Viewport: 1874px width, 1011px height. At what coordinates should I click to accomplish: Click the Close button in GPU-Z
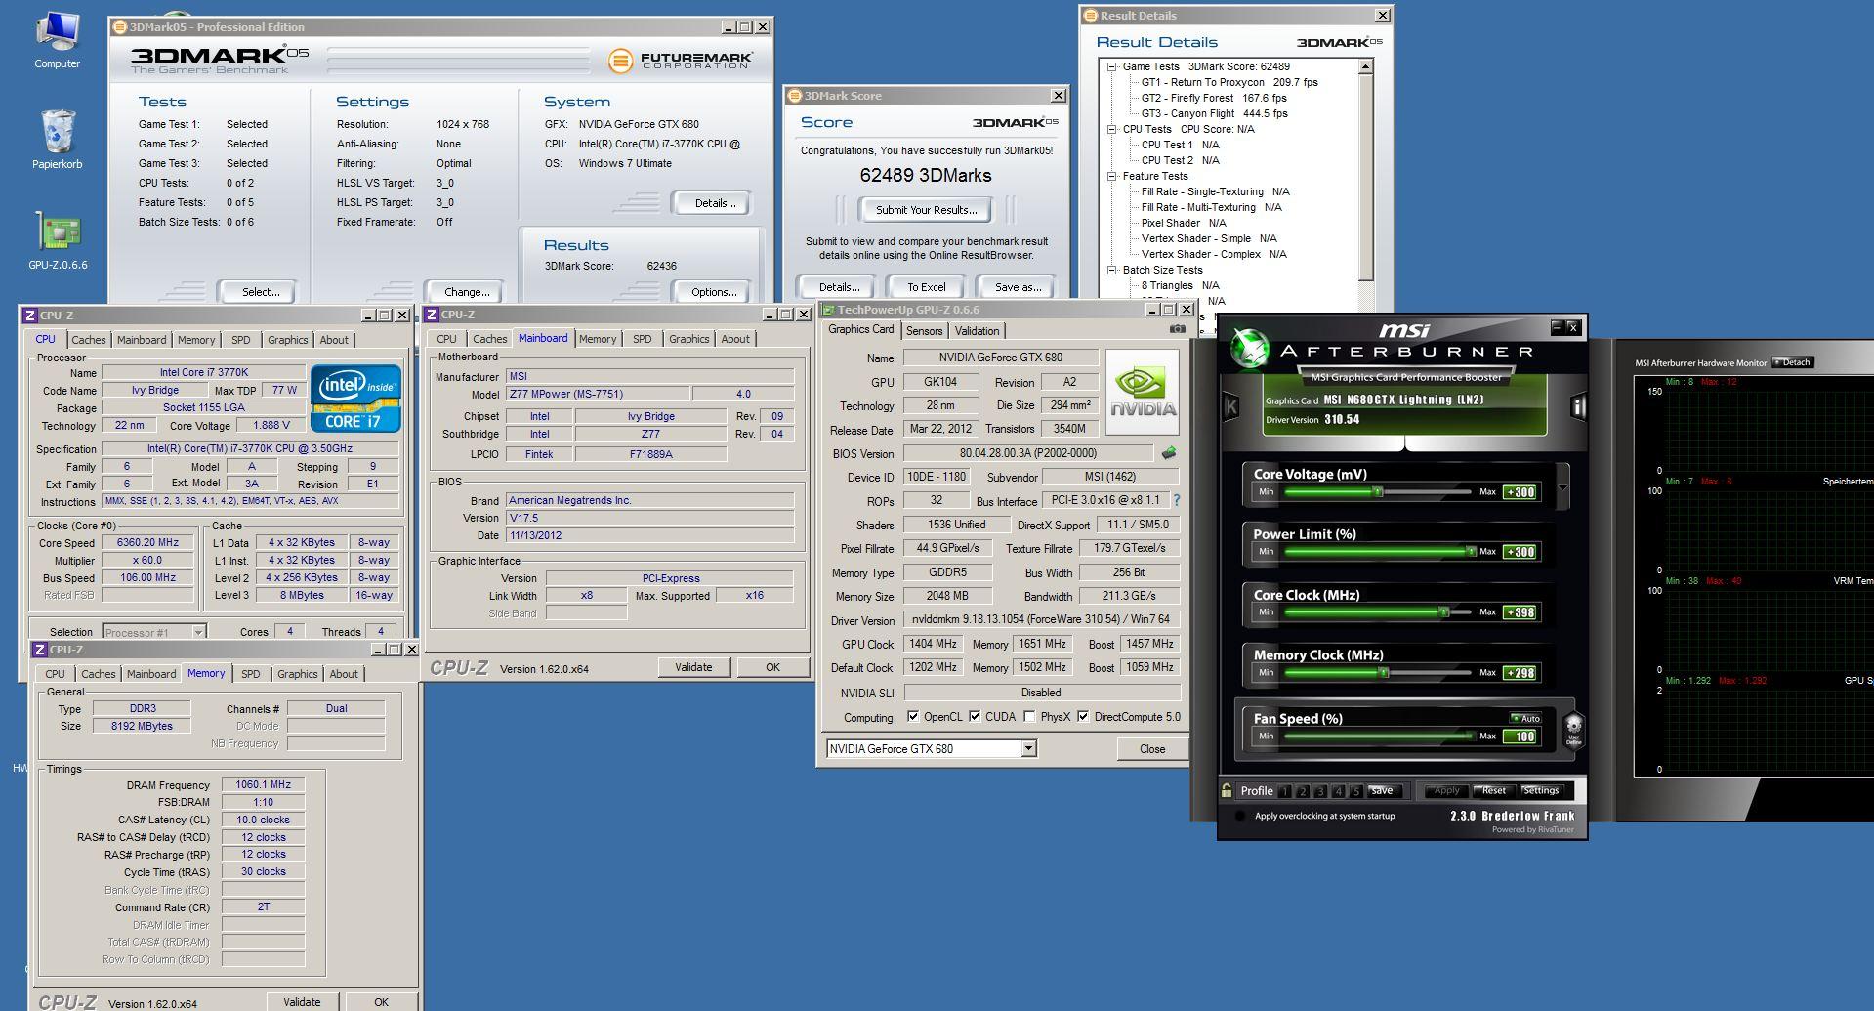pos(1151,749)
